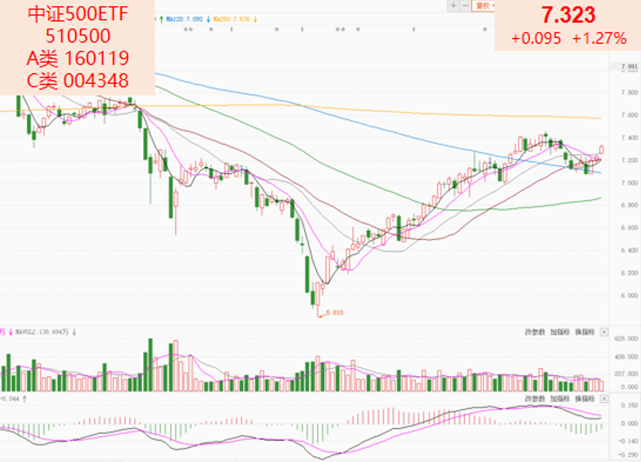
Task: Close the MACD indicator panel
Action: coord(604,398)
